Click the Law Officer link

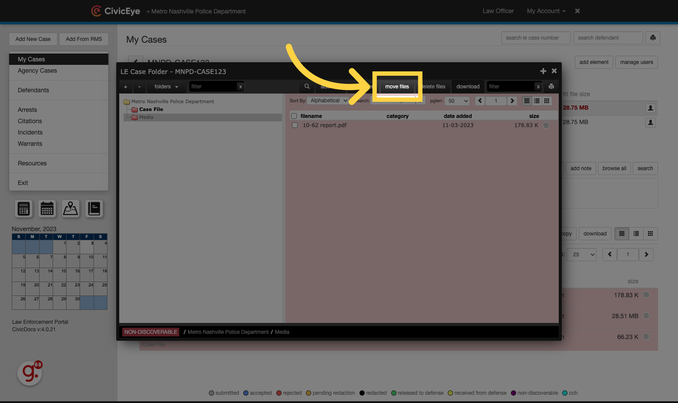tap(498, 11)
